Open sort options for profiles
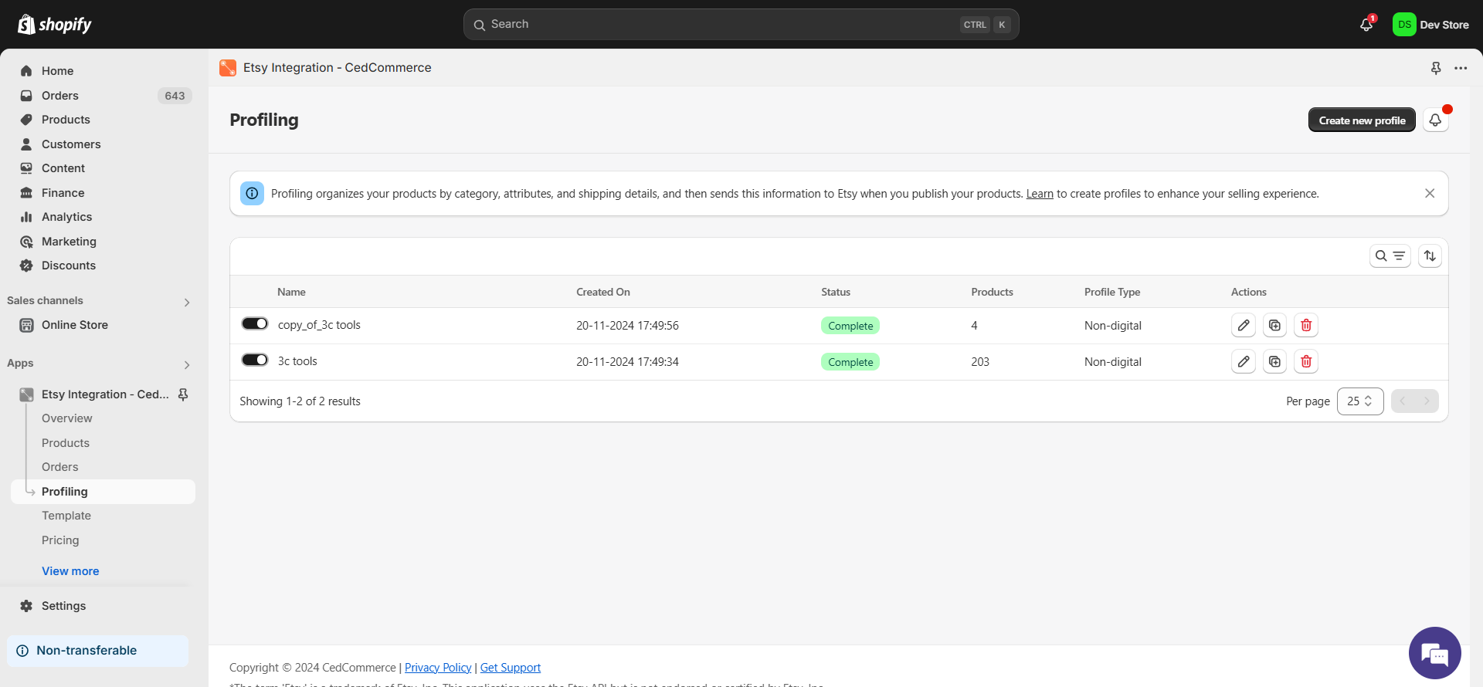The width and height of the screenshot is (1483, 687). (1430, 256)
